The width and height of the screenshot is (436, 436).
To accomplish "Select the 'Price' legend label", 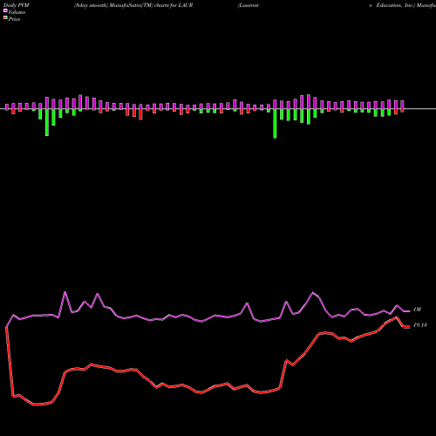I will tap(14, 19).
